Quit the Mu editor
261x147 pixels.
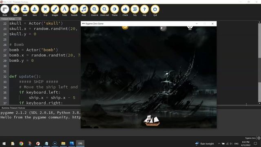coord(155,10)
